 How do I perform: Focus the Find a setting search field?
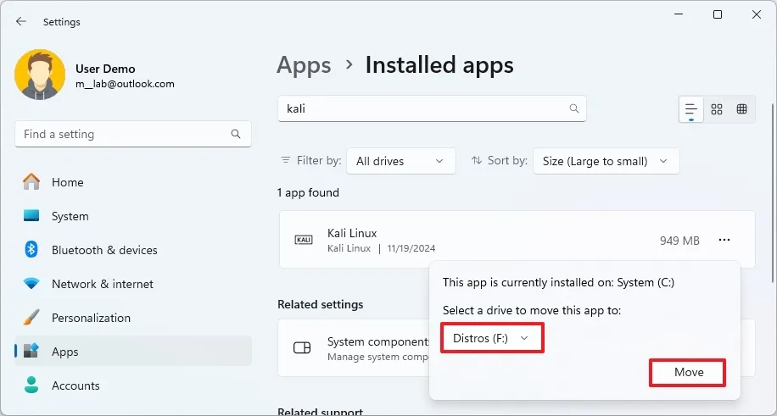pos(133,134)
